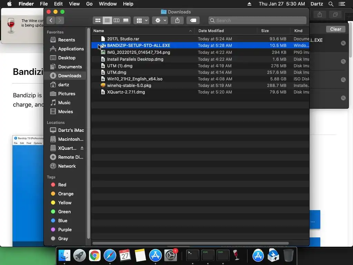The width and height of the screenshot is (353, 265).
Task: Select winehq-stable-5.0.pkg file
Action: [200, 86]
